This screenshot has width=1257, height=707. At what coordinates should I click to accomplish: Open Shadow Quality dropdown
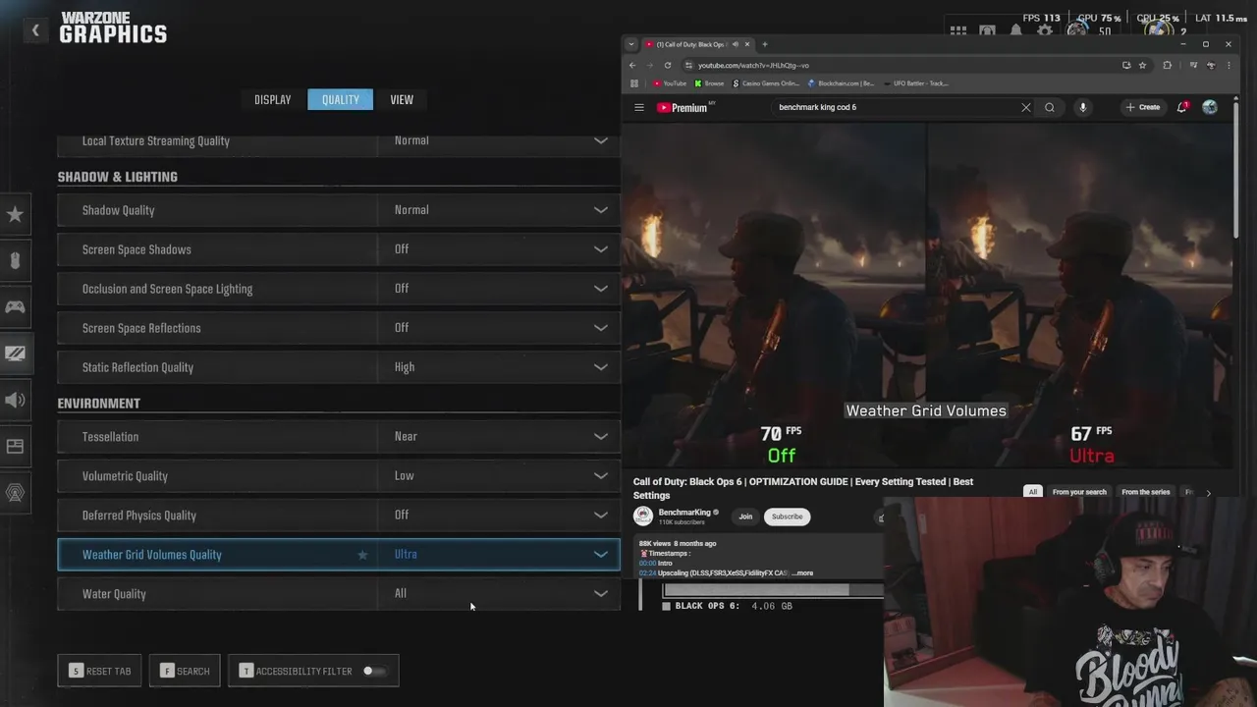pyautogui.click(x=600, y=210)
